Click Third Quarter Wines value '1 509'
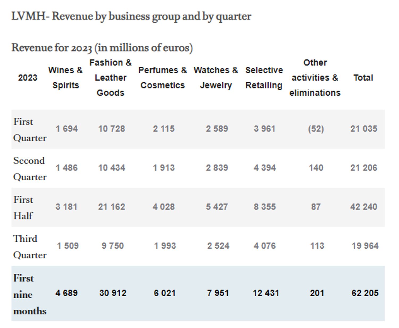This screenshot has width=399, height=328. (68, 246)
